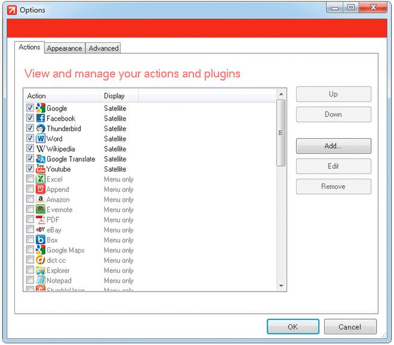The image size is (394, 345).
Task: Click Menu only in the Excel row
Action: (119, 179)
